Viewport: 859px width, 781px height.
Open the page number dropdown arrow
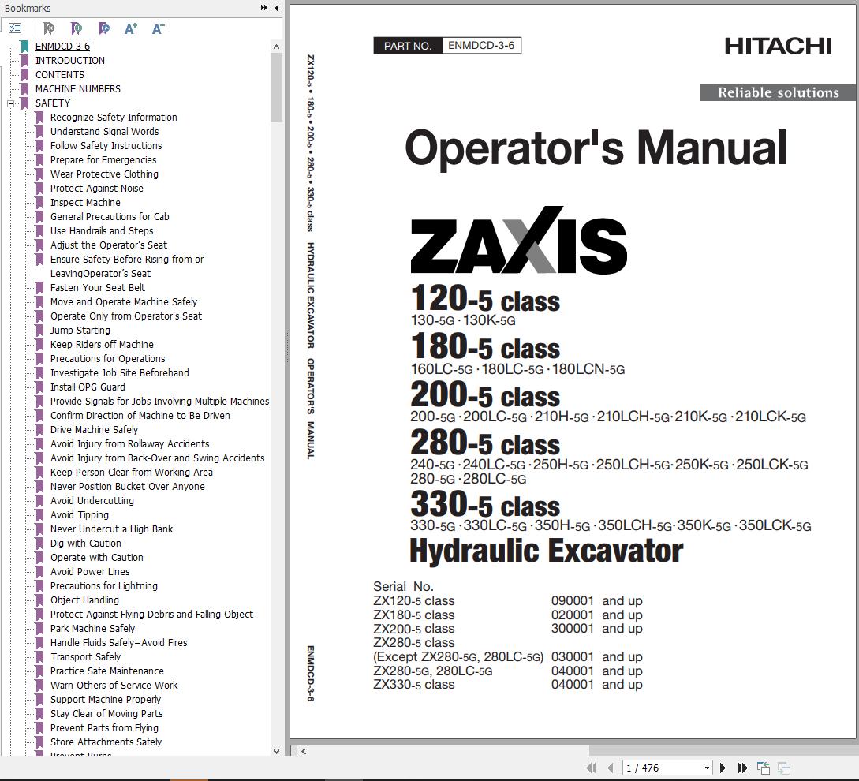(x=708, y=768)
